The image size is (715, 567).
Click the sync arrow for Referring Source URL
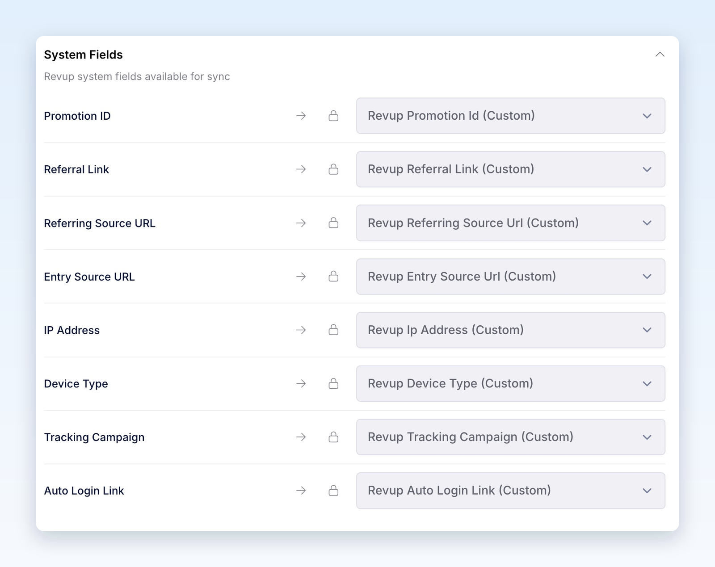pyautogui.click(x=301, y=223)
